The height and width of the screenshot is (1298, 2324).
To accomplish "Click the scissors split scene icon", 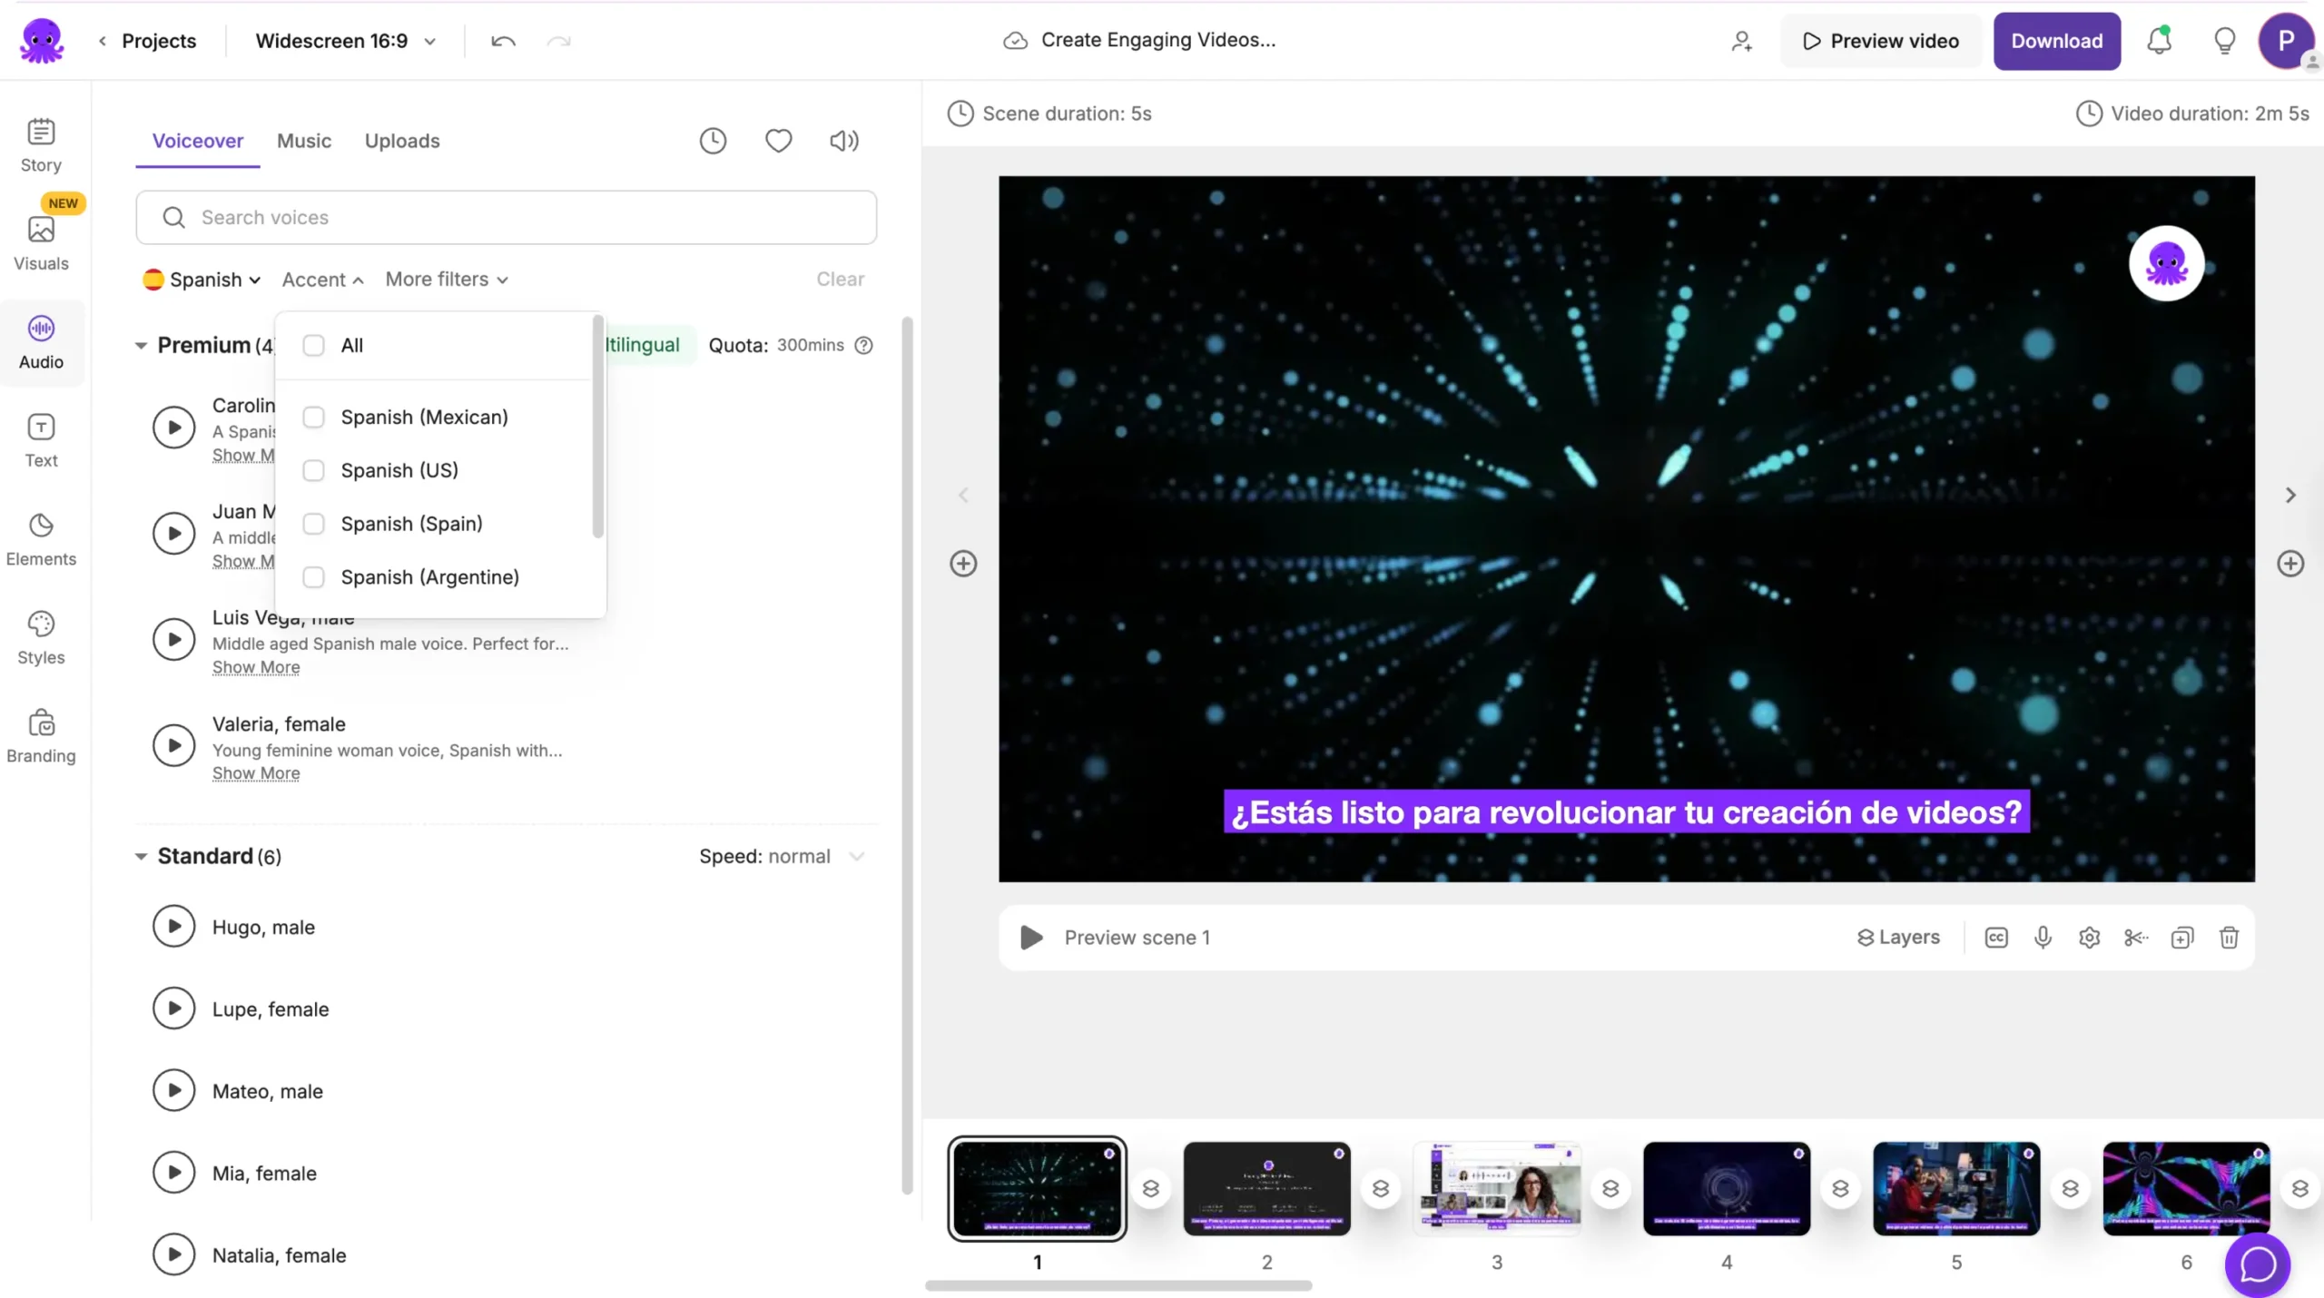I will [x=2135, y=938].
